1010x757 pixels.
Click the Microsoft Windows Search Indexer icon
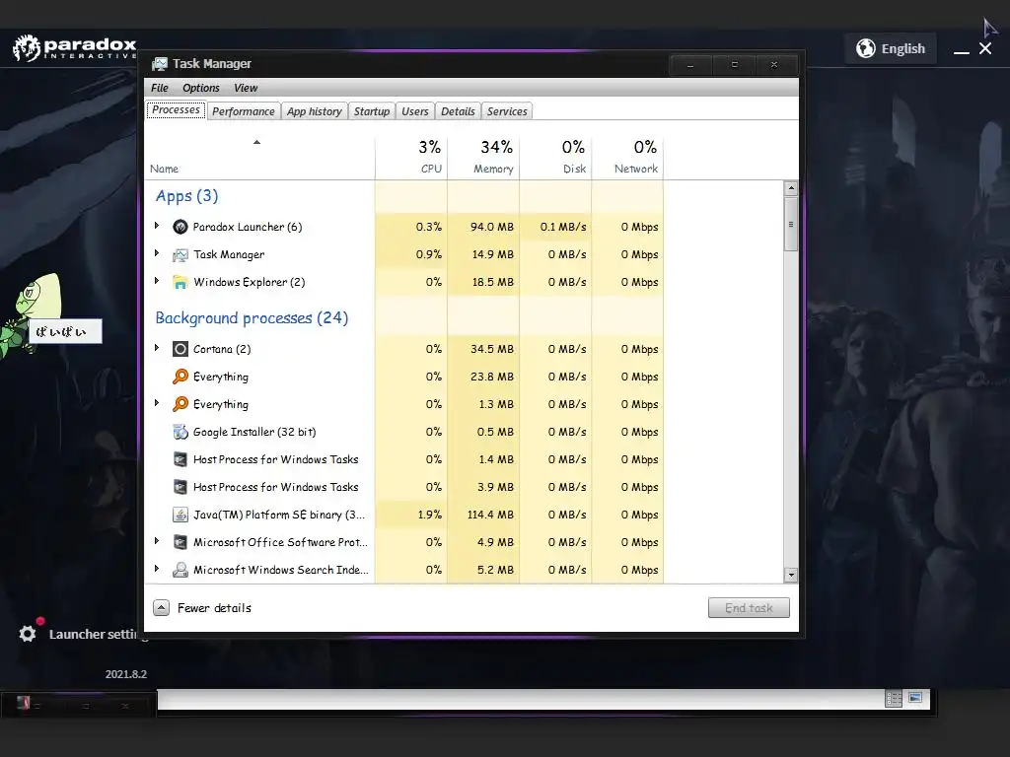pos(180,570)
